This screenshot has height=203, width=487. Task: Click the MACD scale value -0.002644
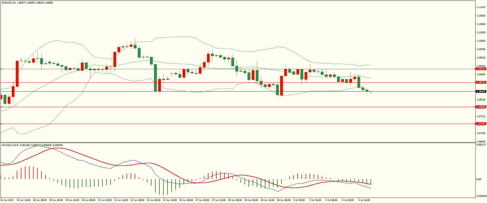(481, 196)
